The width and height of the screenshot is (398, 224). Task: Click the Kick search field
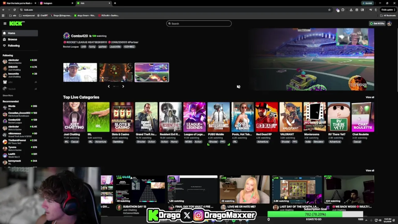coord(199,24)
